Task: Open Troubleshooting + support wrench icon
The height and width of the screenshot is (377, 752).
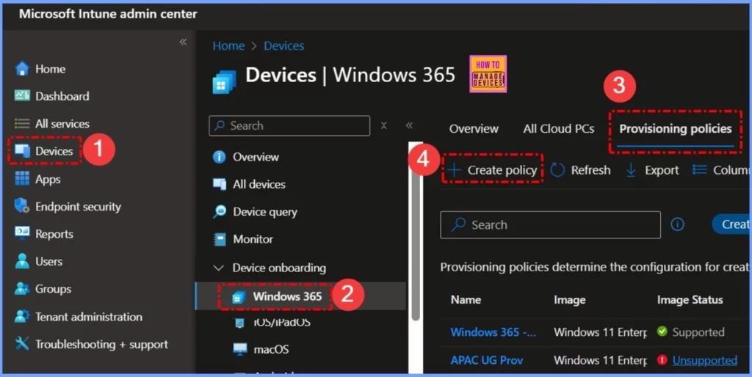Action: tap(22, 343)
